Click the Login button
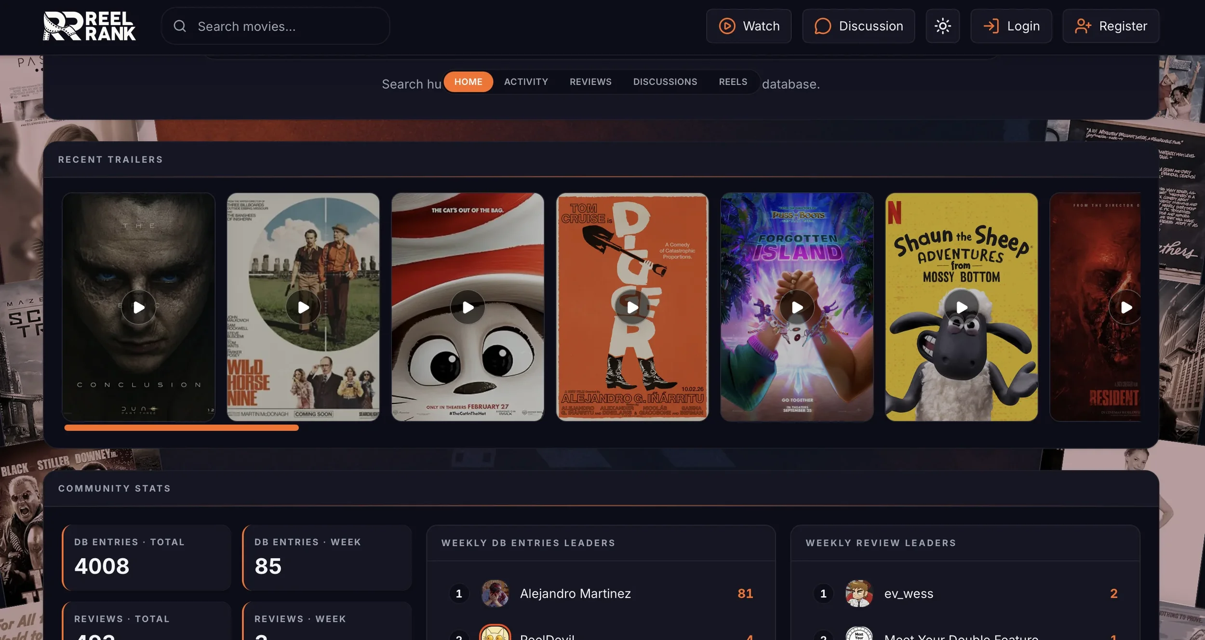 [x=1011, y=26]
